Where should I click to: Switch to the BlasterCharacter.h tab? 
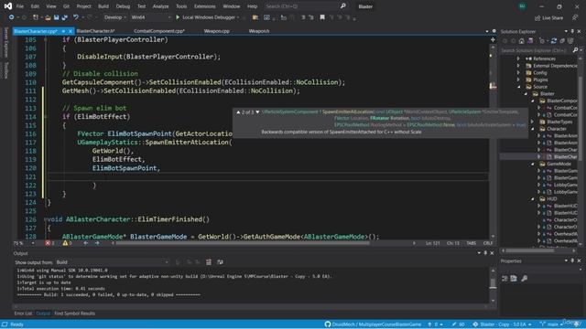[x=95, y=31]
